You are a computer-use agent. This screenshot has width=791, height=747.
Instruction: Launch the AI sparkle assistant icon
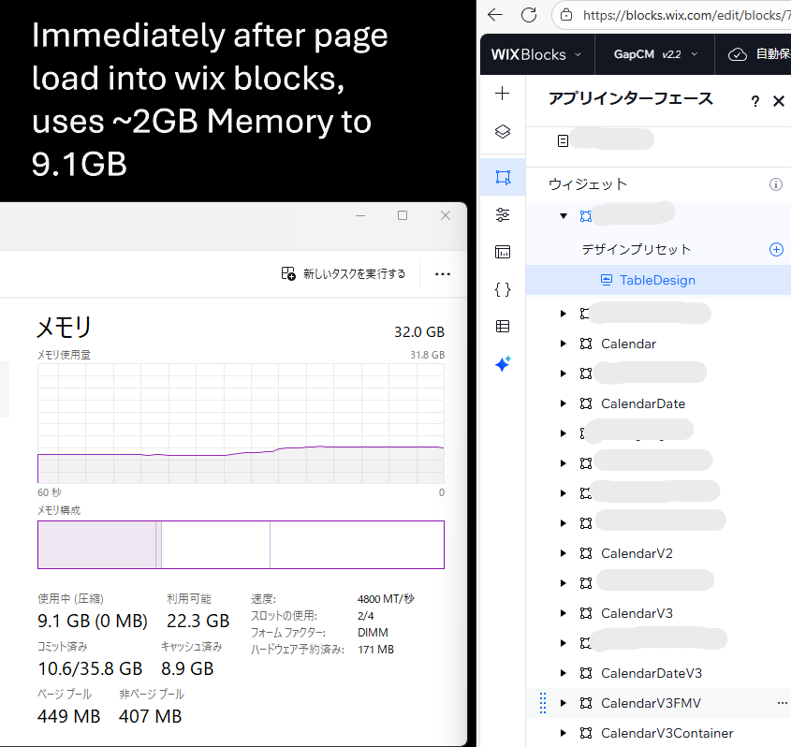(503, 363)
